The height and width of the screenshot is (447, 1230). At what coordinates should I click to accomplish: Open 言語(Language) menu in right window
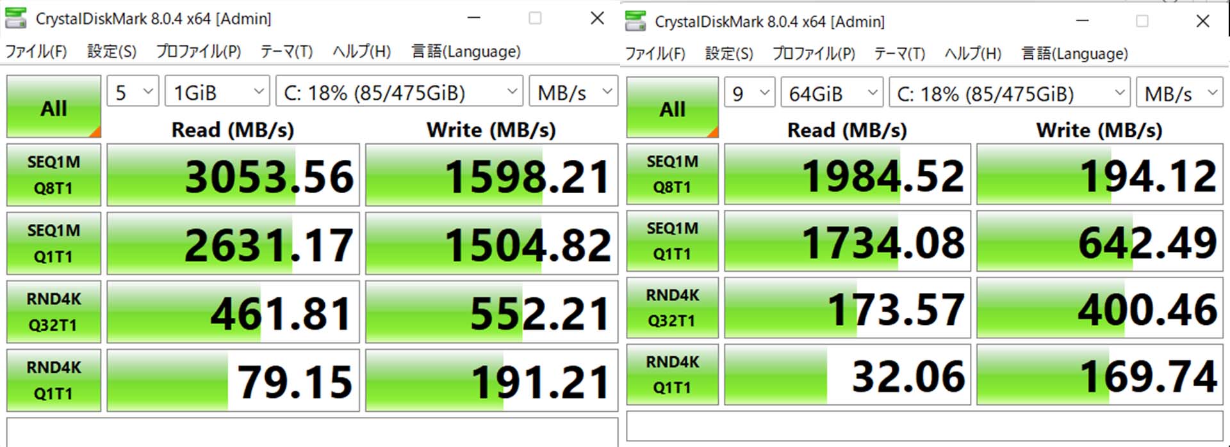click(x=1074, y=54)
